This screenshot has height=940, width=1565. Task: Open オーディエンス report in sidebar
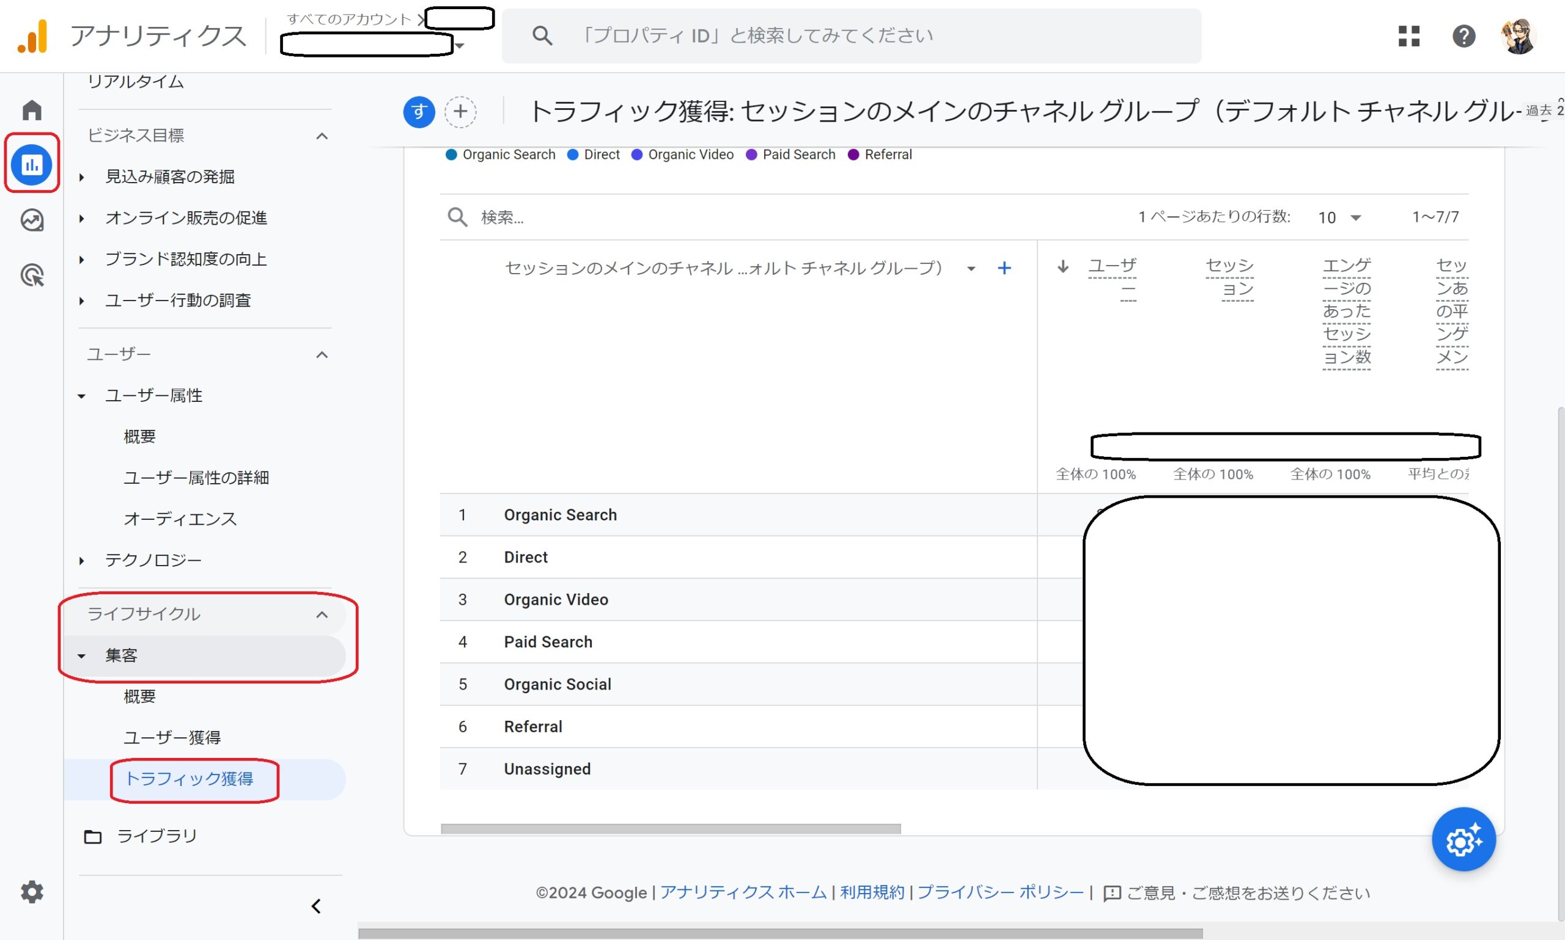(180, 519)
